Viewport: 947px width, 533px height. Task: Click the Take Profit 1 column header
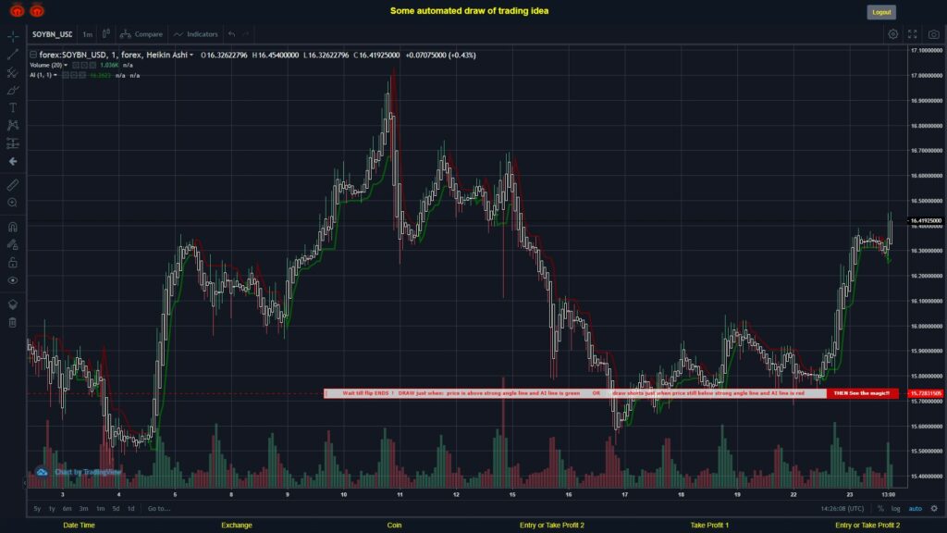pyautogui.click(x=709, y=526)
